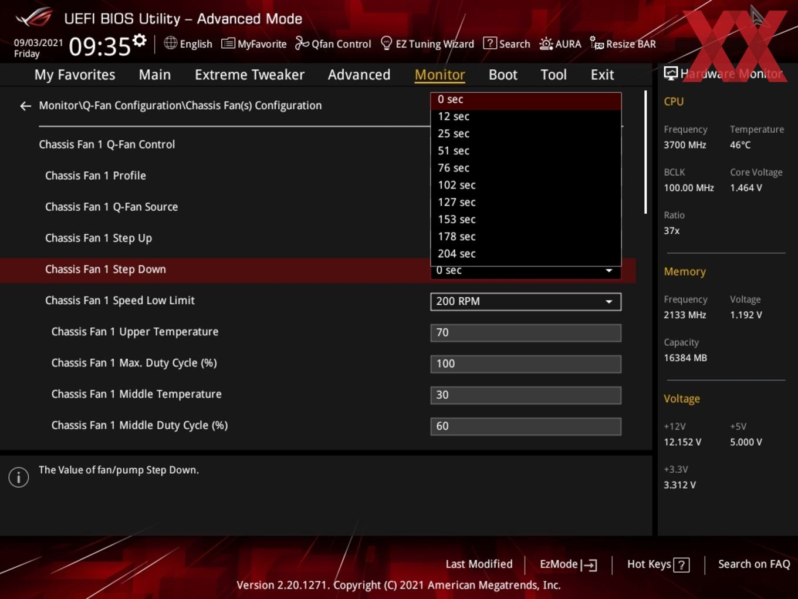
Task: Click the info icon in help panel
Action: (19, 477)
